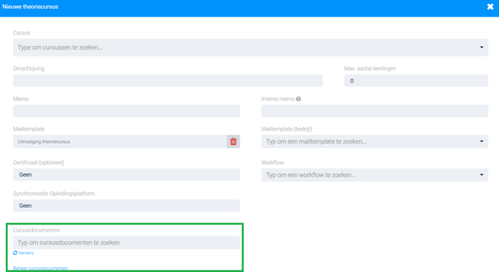This screenshot has height=272, width=499.
Task: Focus the Interne memo input field
Action: (x=375, y=111)
